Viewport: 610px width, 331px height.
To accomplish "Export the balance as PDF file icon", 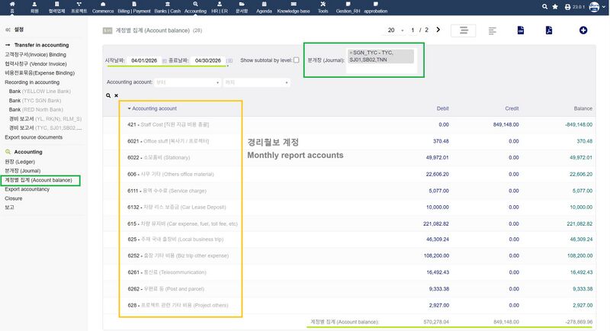I will [548, 30].
